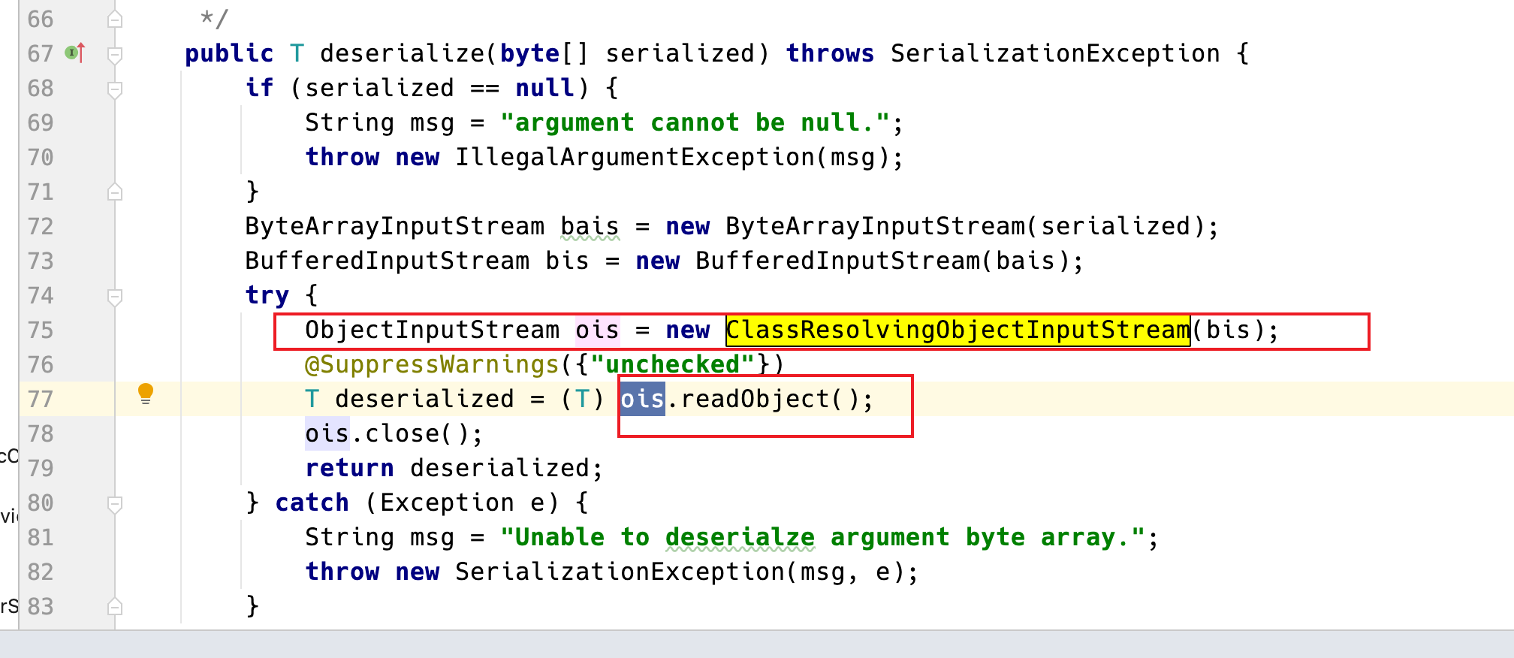The height and width of the screenshot is (658, 1514).
Task: Click the public keyword on line 67
Action: click(229, 53)
